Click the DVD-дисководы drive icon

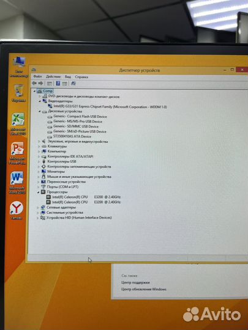45,96
